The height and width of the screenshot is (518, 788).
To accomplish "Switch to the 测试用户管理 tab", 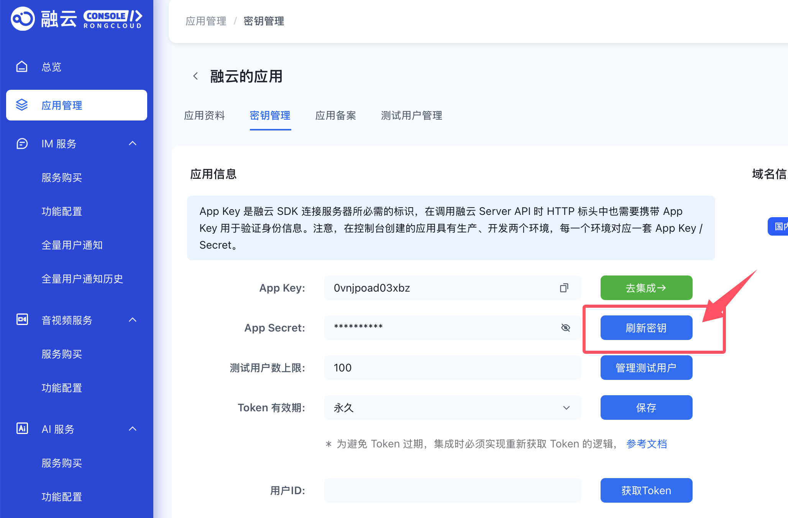I will pos(411,115).
